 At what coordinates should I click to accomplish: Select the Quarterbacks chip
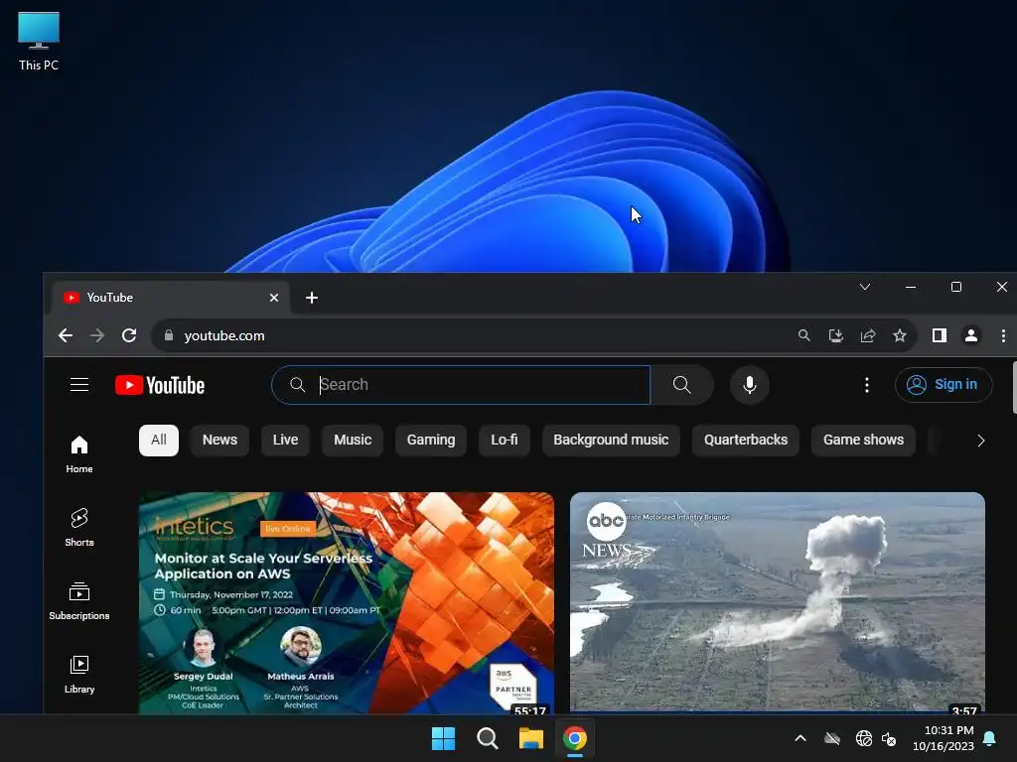[745, 440]
